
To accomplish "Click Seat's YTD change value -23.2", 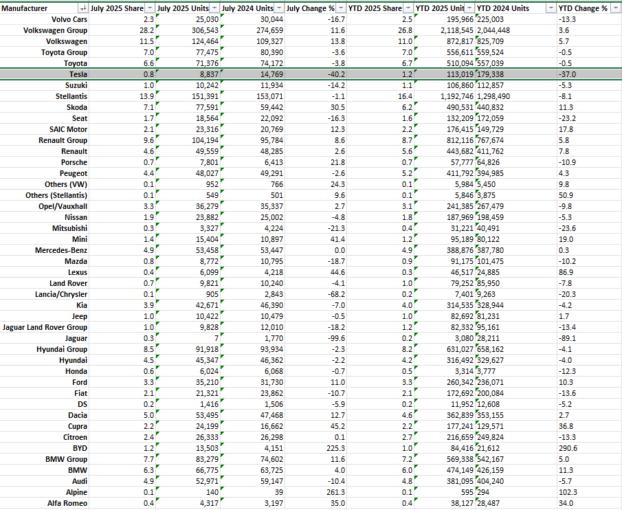I will point(589,118).
